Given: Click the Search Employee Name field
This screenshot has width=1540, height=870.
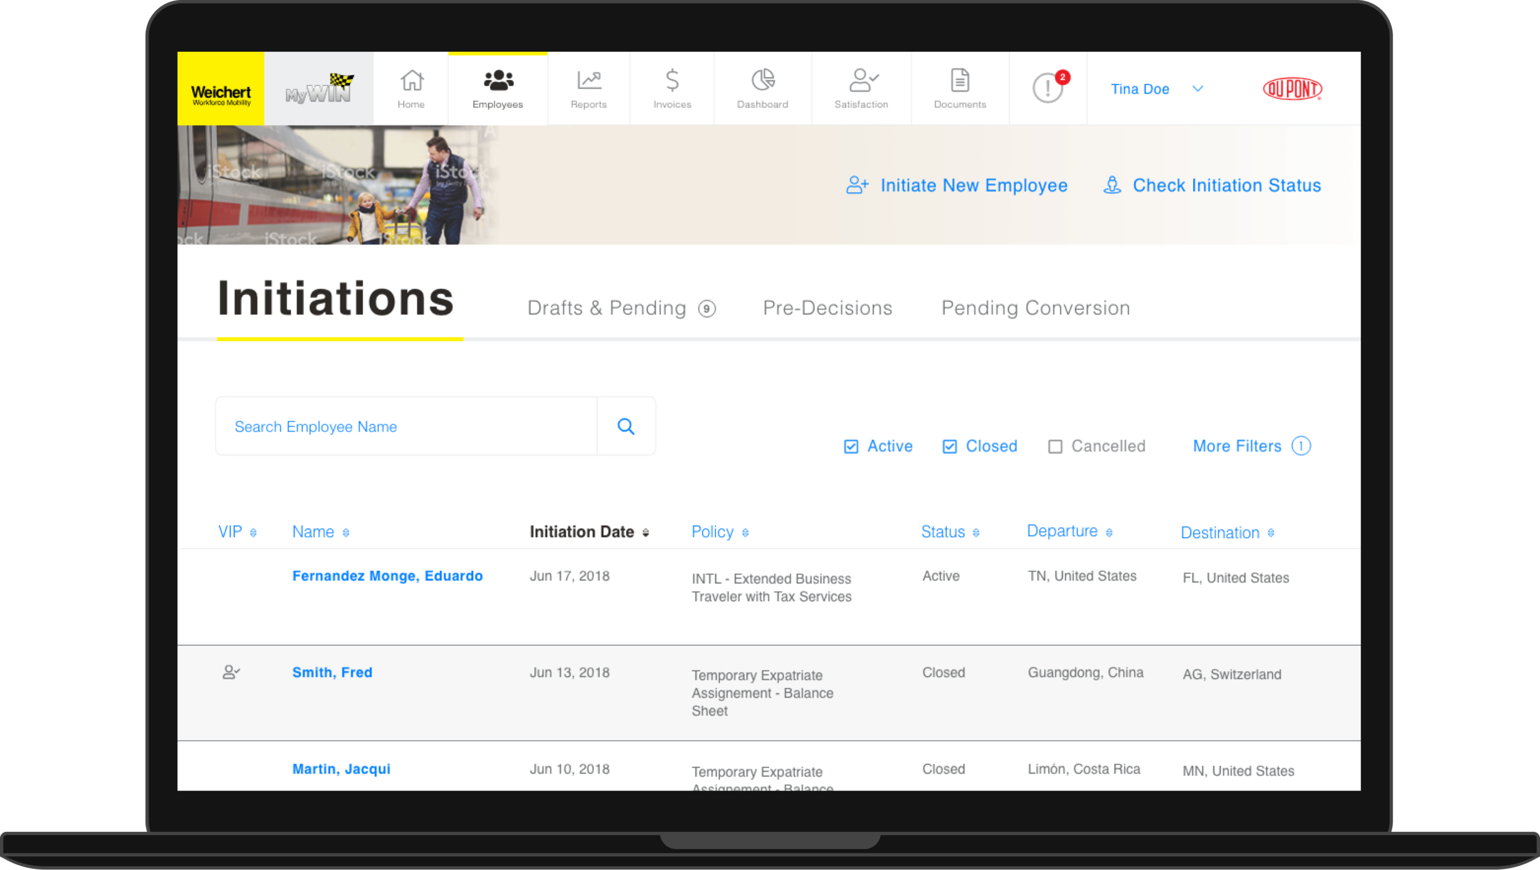Looking at the screenshot, I should point(407,426).
